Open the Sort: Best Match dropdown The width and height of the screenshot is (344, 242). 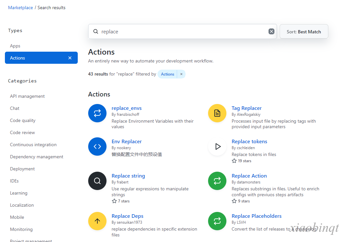(x=304, y=32)
